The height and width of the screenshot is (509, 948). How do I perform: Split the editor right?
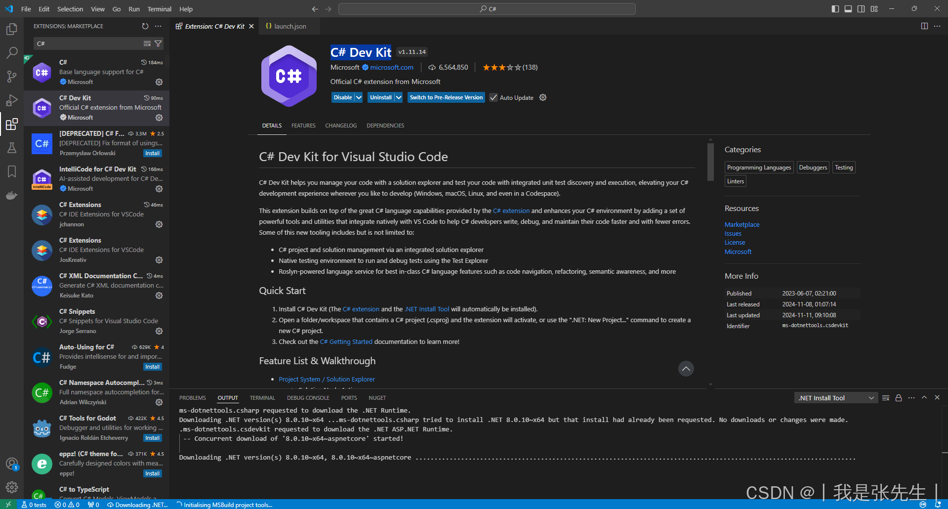point(924,26)
